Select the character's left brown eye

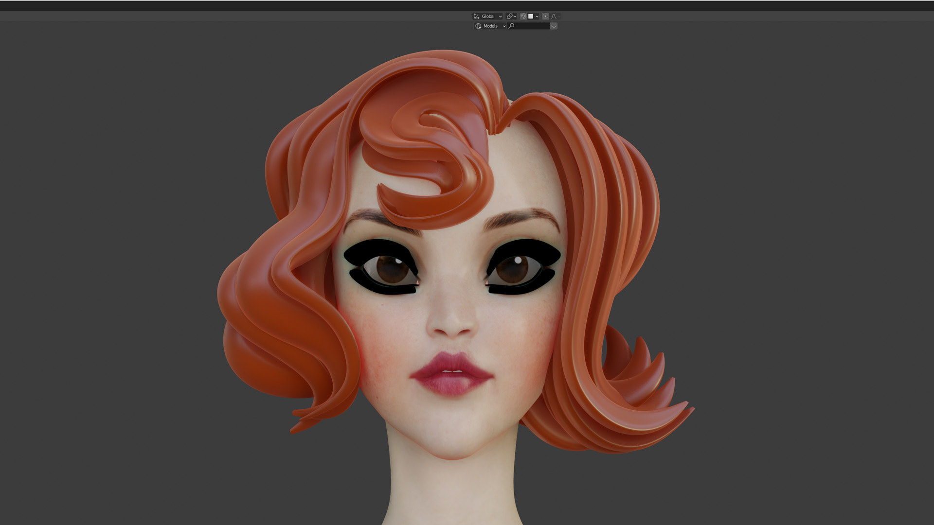point(392,270)
